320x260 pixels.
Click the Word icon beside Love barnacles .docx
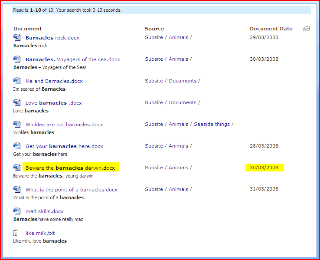click(17, 102)
